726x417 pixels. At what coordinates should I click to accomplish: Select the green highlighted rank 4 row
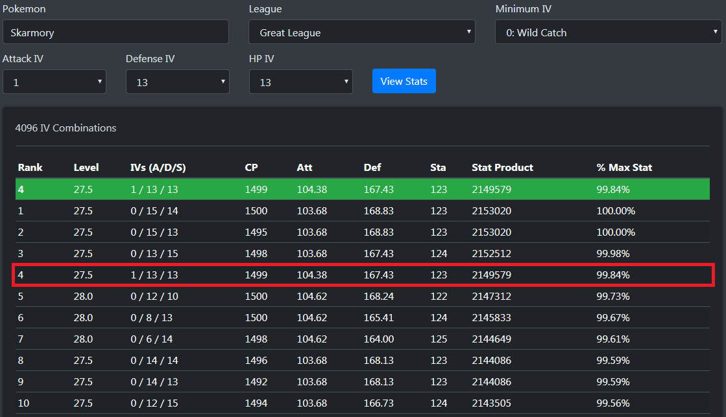coord(363,190)
